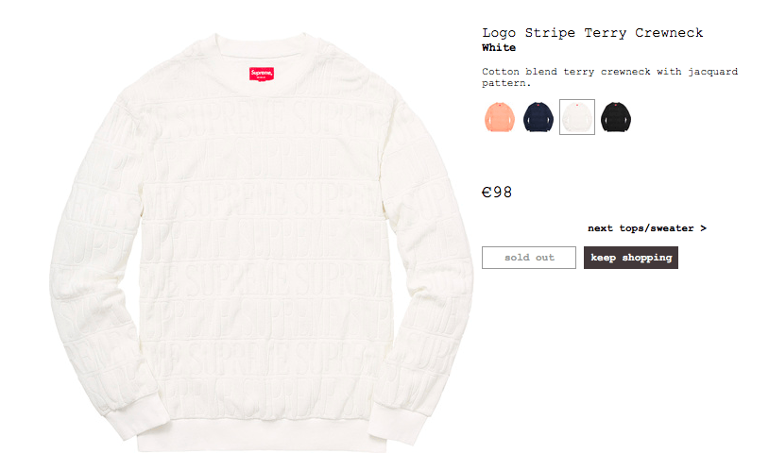Click the cotton blend terry description text
Image resolution: width=769 pixels, height=470 pixels.
(609, 77)
